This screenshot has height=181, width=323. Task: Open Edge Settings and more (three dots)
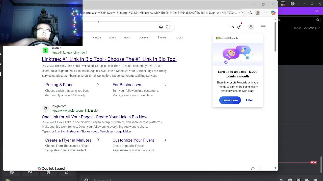coord(265,13)
